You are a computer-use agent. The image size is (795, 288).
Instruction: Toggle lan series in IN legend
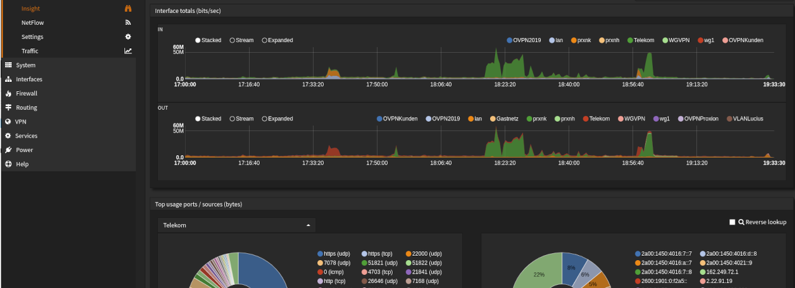555,40
